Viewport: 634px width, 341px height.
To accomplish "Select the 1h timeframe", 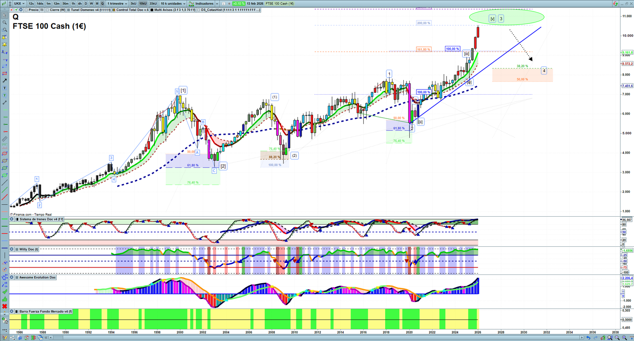I will click(x=73, y=4).
